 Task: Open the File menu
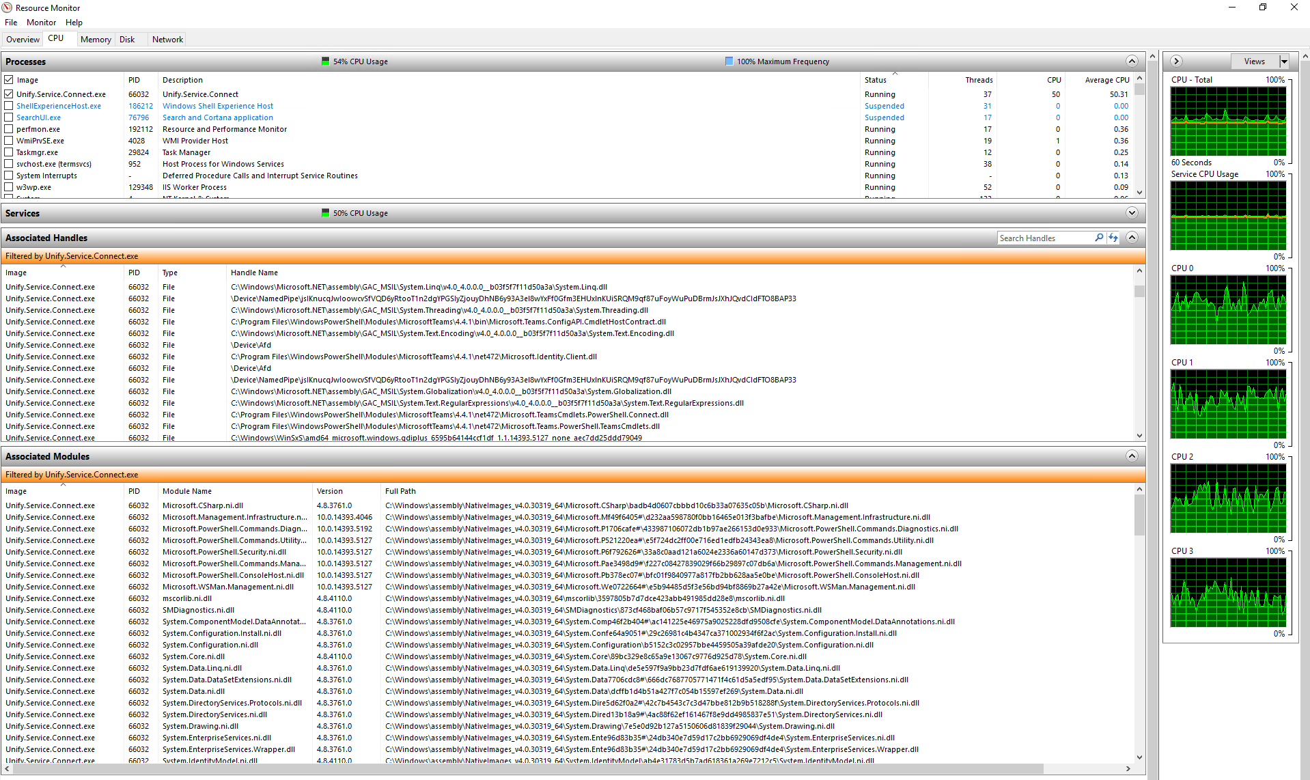point(11,23)
